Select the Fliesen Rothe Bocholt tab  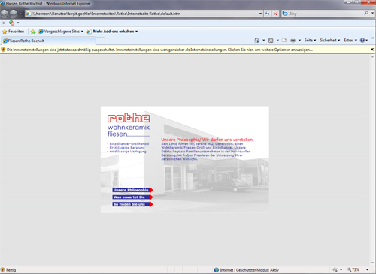pyautogui.click(x=48, y=41)
